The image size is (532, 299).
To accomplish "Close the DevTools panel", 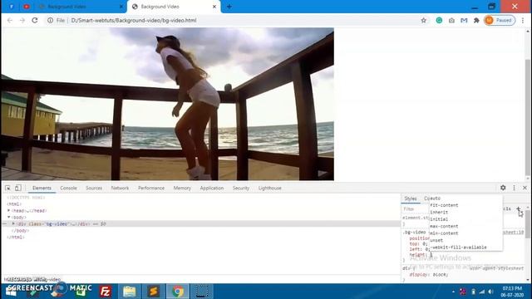I will (525, 188).
